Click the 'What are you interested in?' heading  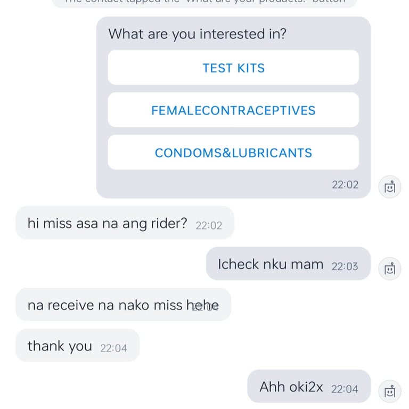(198, 34)
